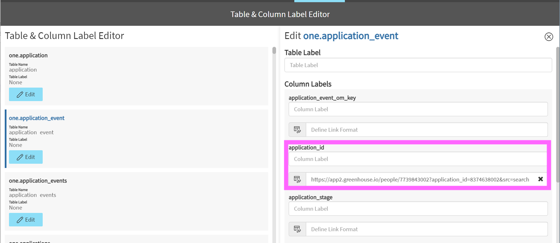This screenshot has height=243, width=560.
Task: Click the Column Labels section heading
Action: (x=308, y=84)
